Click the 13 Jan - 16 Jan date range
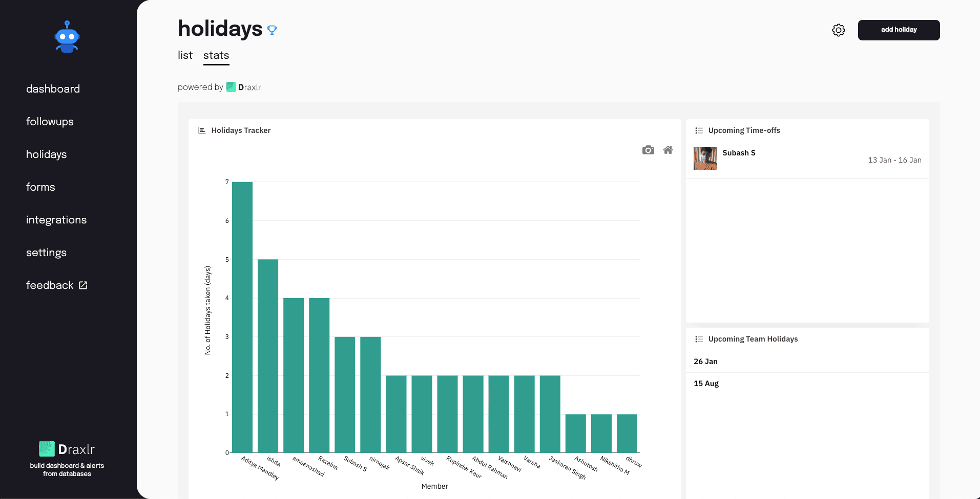The image size is (980, 499). coord(894,160)
